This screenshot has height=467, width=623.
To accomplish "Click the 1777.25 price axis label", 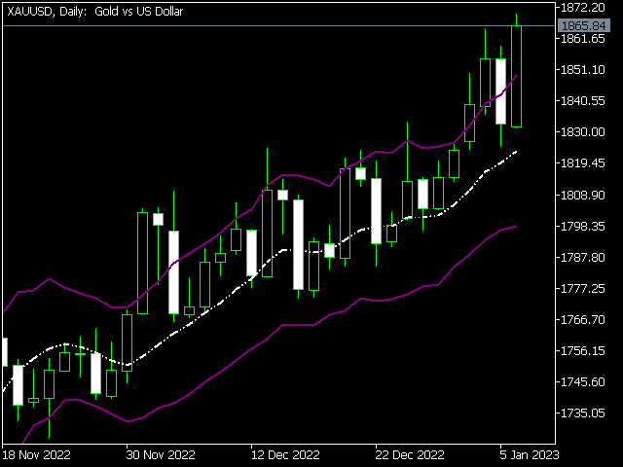I will [582, 288].
